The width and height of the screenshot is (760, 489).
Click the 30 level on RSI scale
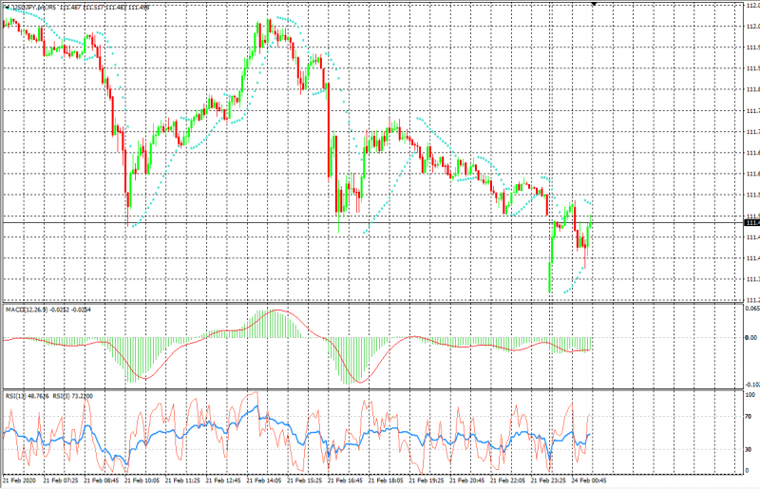(x=750, y=449)
